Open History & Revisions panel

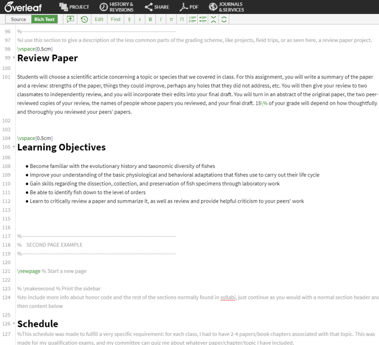click(116, 7)
